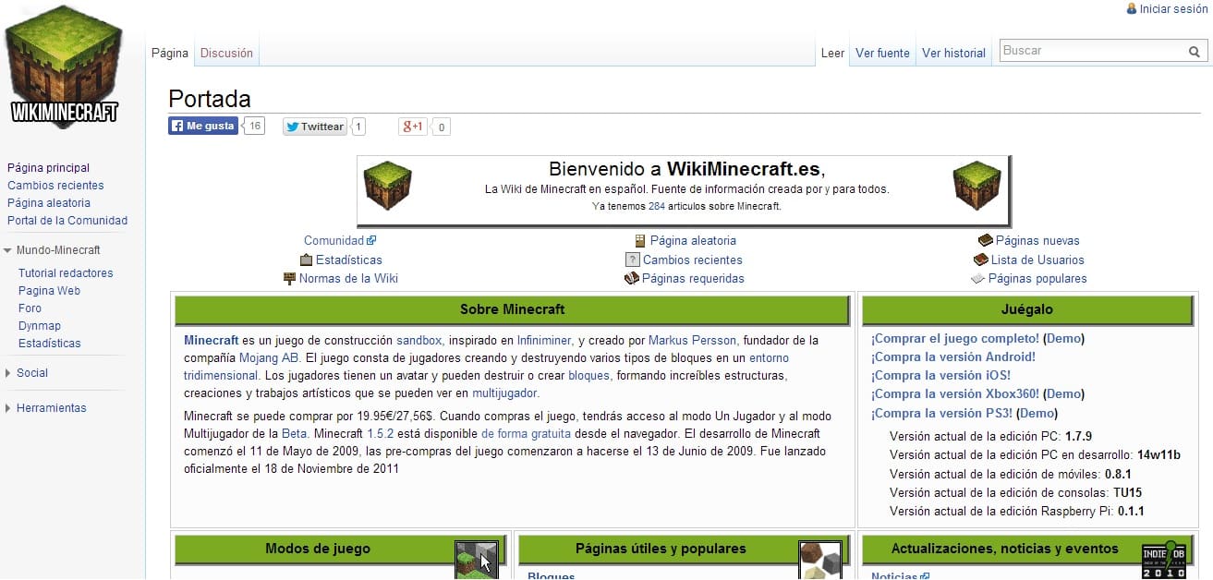Open Cambios recientes in the sidebar
Image resolution: width=1213 pixels, height=580 pixels.
tap(55, 186)
